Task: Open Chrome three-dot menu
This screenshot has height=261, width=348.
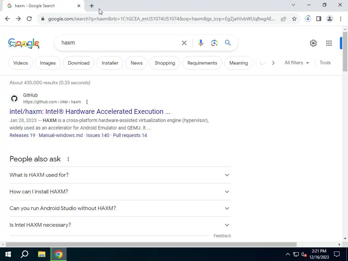Action: pyautogui.click(x=341, y=19)
